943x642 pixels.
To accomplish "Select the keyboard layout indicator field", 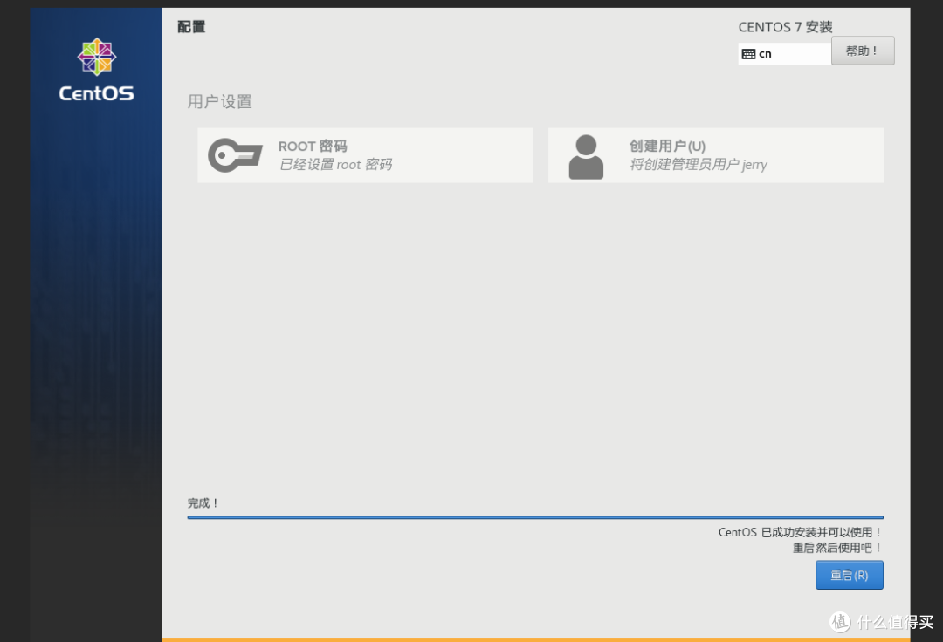I will (x=784, y=54).
